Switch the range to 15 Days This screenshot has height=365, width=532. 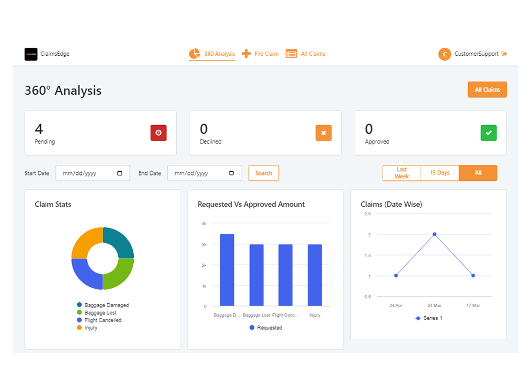point(440,173)
